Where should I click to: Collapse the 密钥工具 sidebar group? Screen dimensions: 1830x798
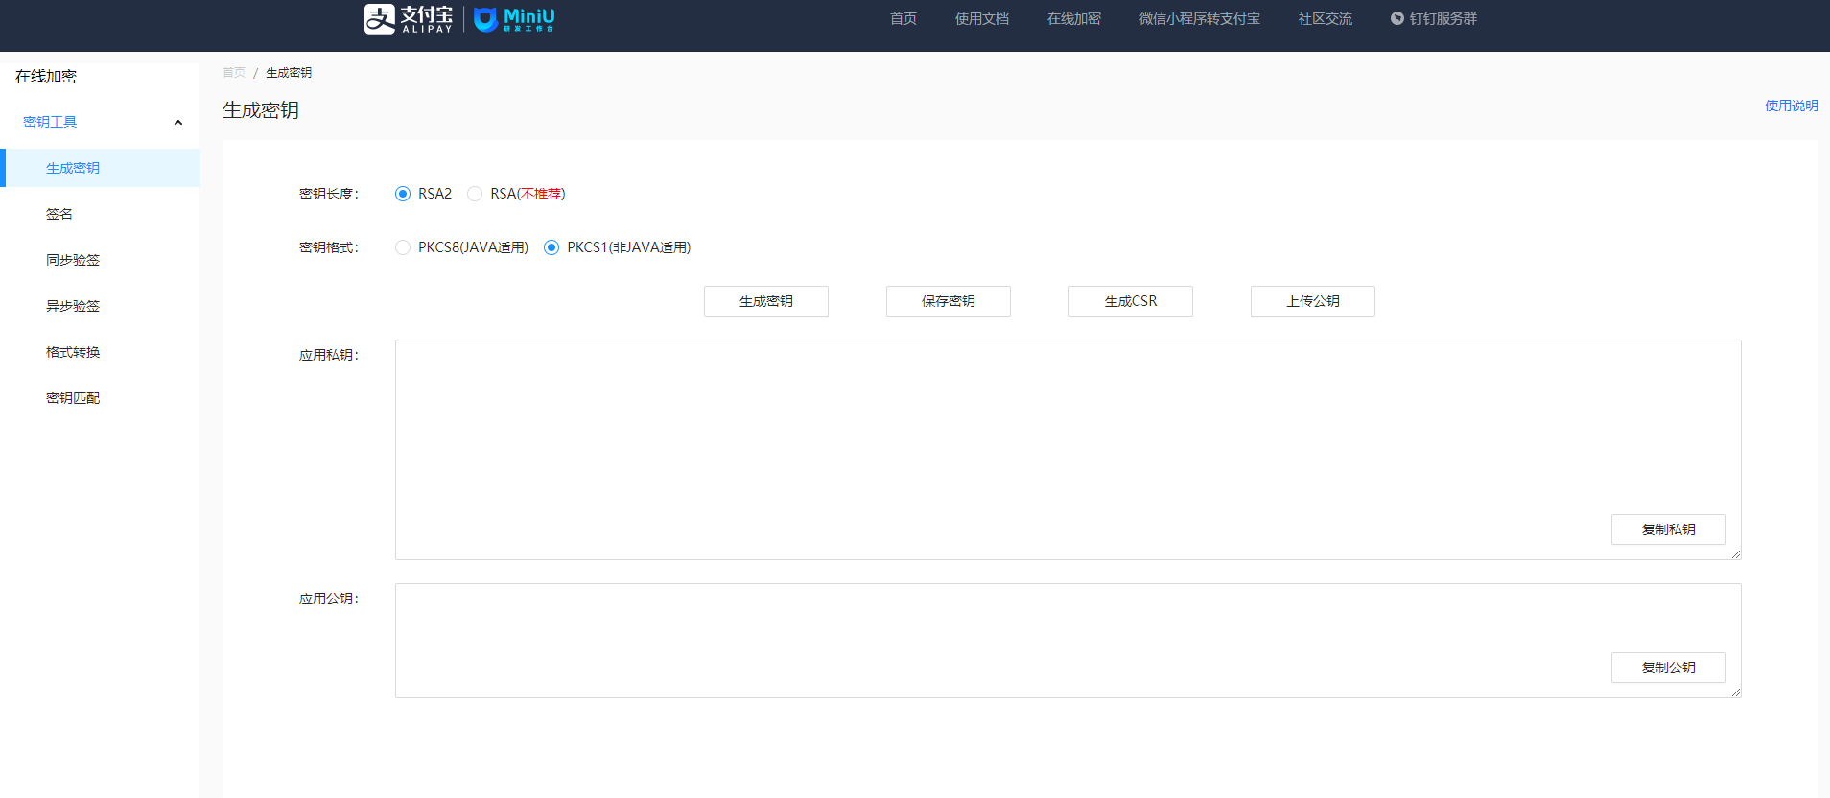point(177,122)
